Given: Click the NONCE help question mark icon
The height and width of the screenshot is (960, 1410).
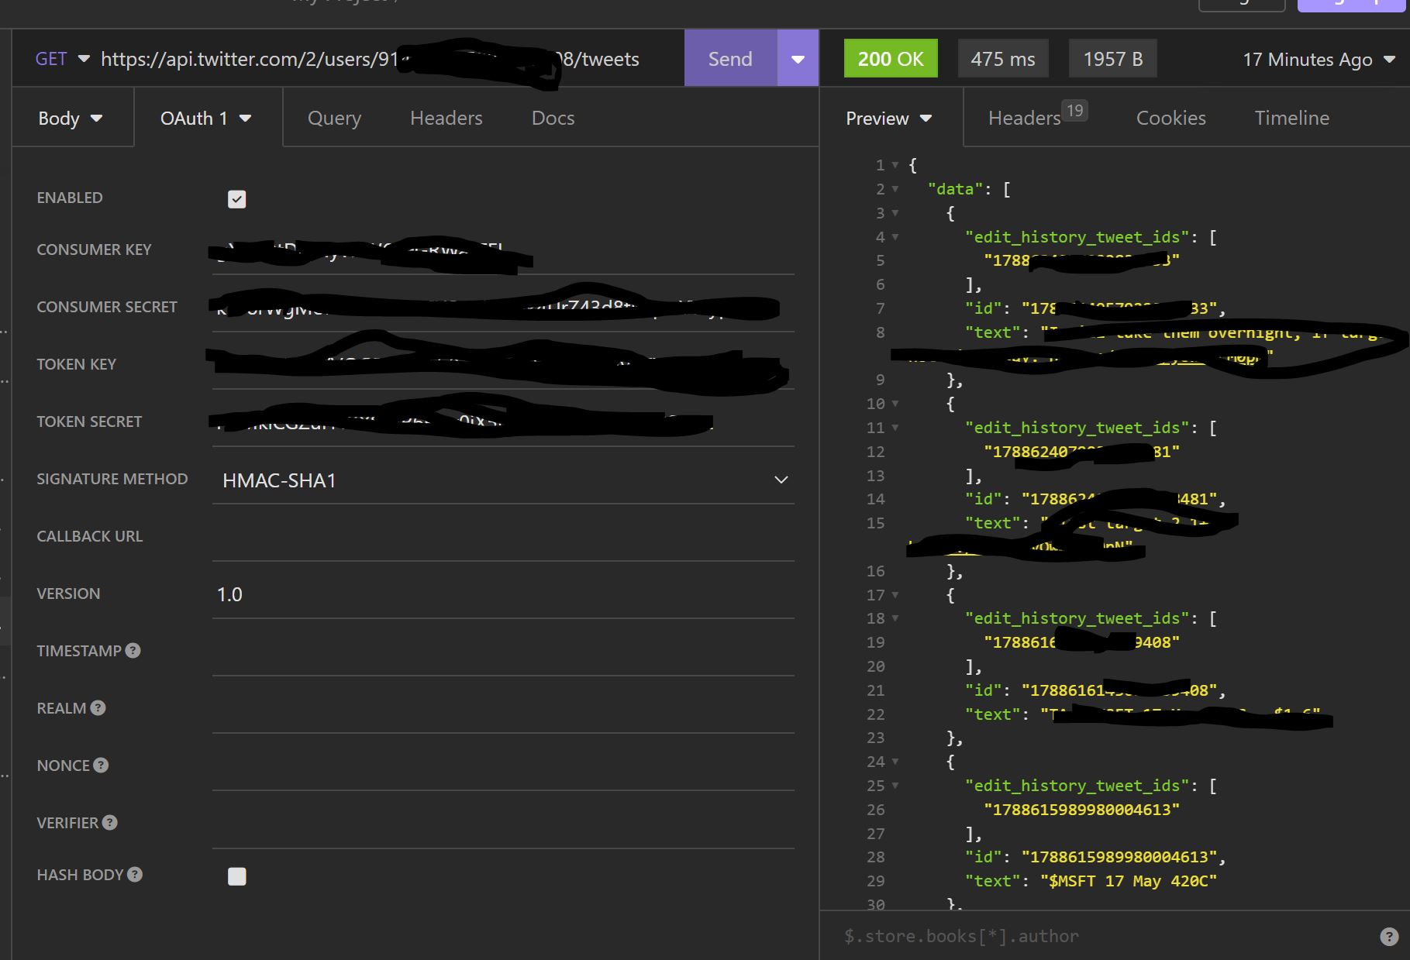Looking at the screenshot, I should (x=101, y=766).
